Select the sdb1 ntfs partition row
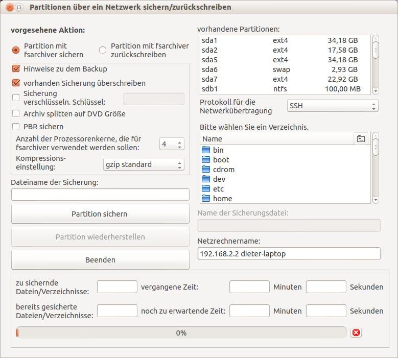 pos(285,89)
